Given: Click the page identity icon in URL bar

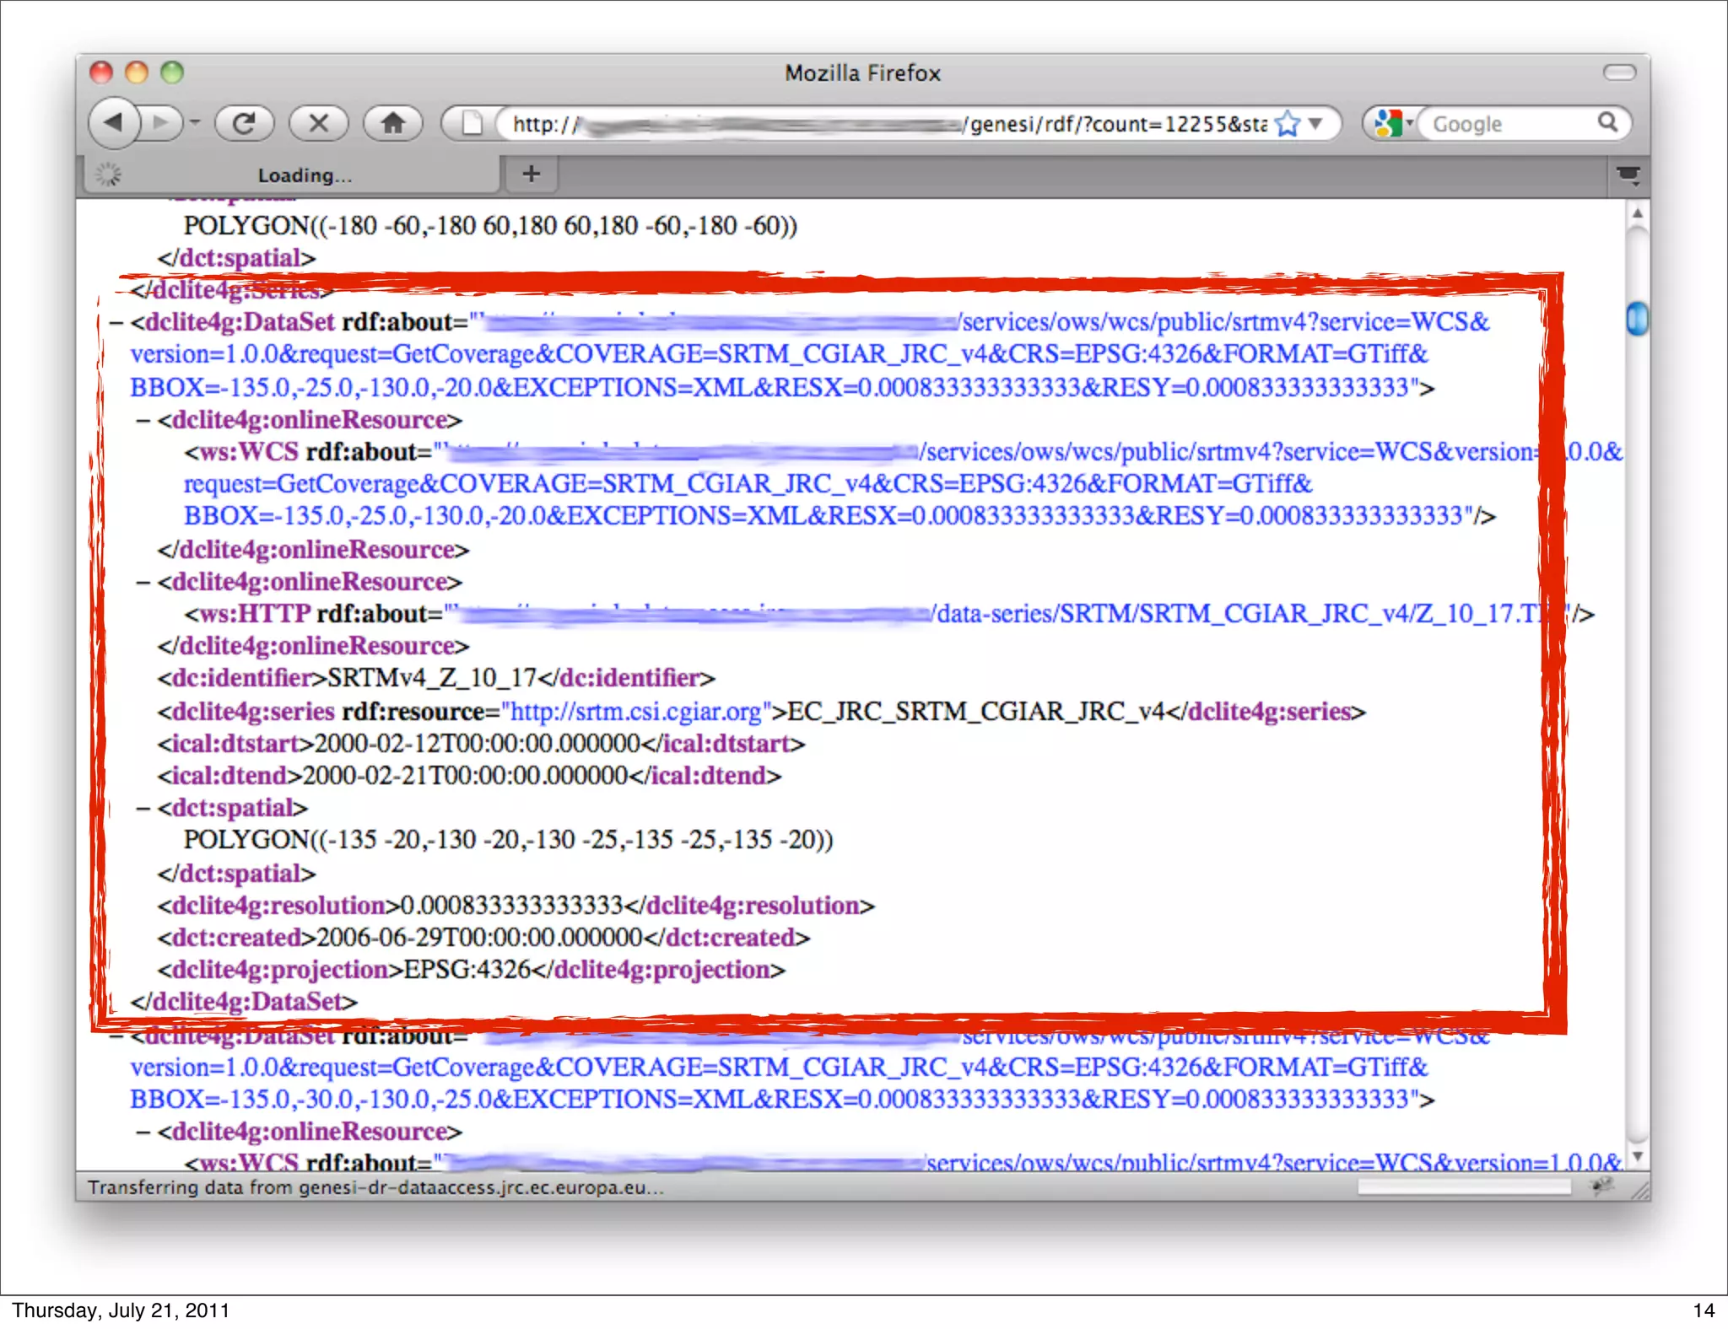Looking at the screenshot, I should click(472, 124).
